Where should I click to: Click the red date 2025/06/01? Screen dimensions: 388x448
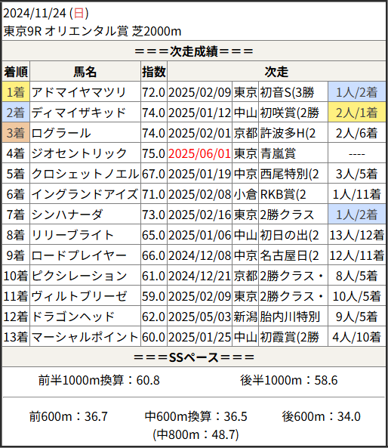tap(199, 153)
